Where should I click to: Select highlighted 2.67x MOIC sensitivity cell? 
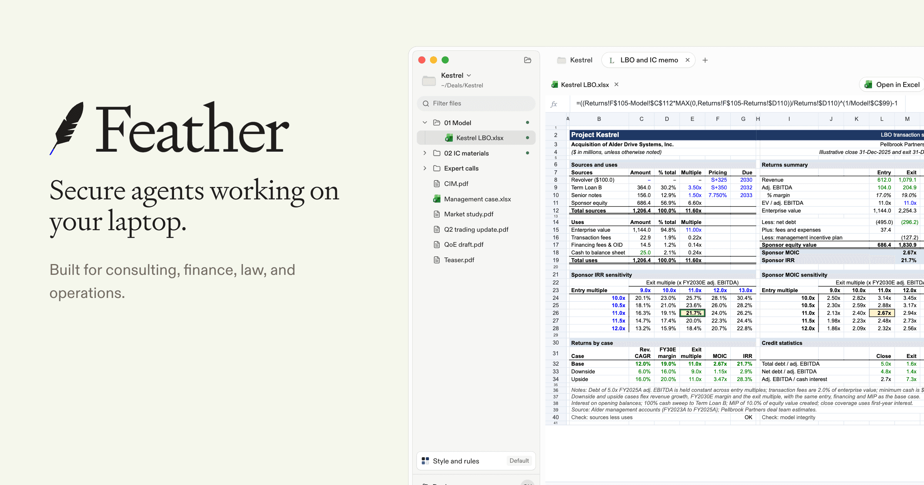point(882,313)
